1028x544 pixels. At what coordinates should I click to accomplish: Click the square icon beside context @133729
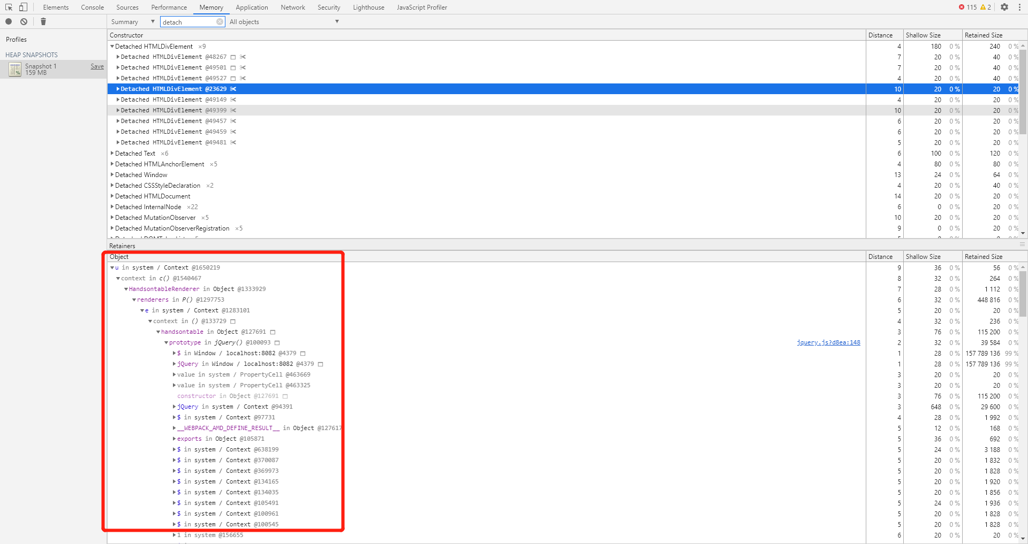pos(232,321)
